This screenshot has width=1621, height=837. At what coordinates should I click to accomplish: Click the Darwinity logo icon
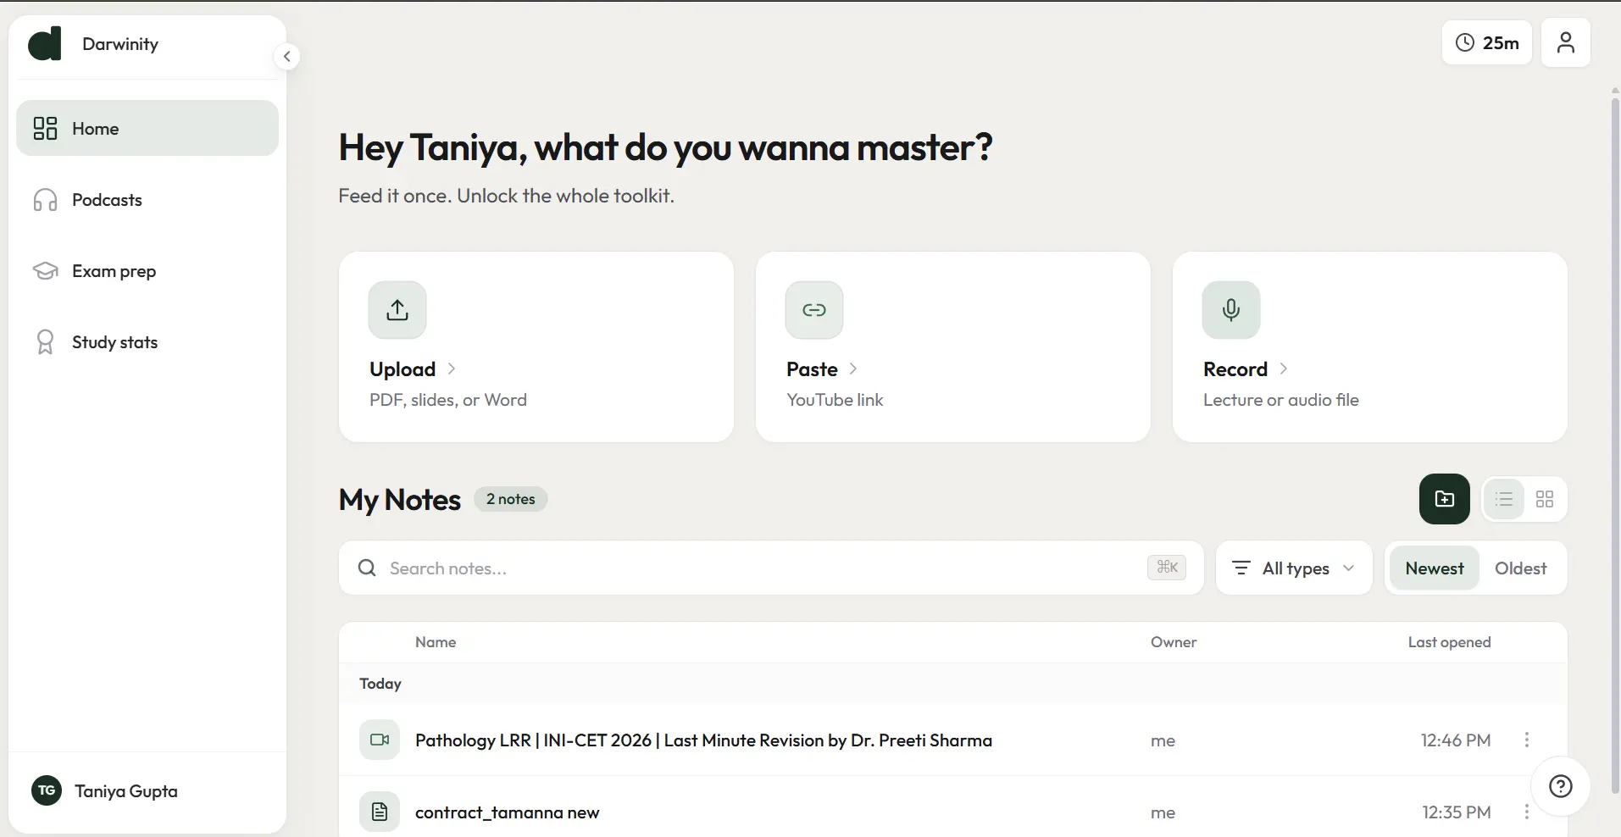coord(45,44)
